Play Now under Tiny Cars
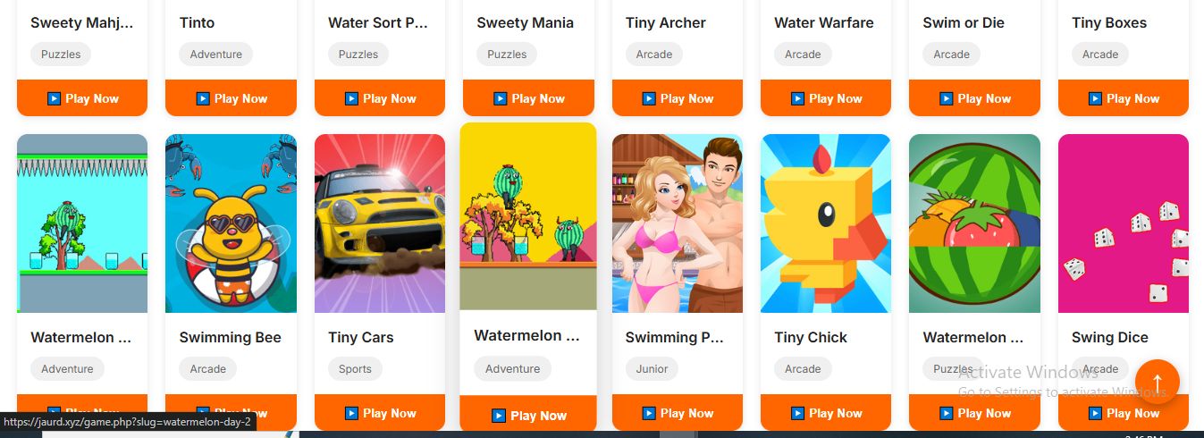This screenshot has width=1204, height=438. point(380,413)
